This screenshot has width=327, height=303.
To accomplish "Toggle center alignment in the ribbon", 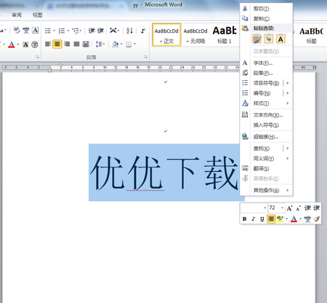I will pyautogui.click(x=57, y=44).
